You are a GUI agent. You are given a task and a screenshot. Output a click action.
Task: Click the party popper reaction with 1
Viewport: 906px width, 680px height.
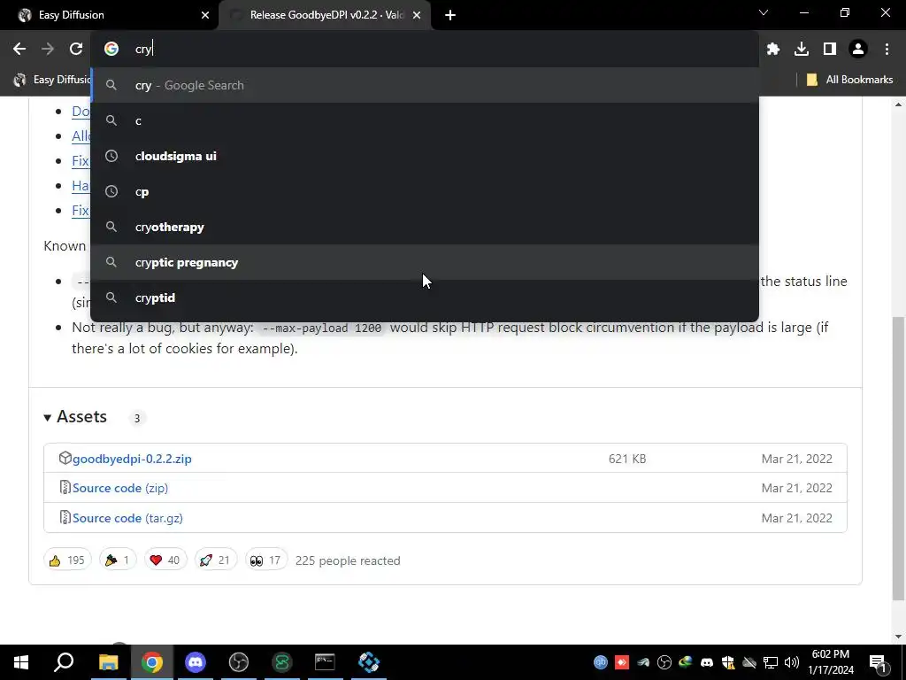tap(118, 560)
